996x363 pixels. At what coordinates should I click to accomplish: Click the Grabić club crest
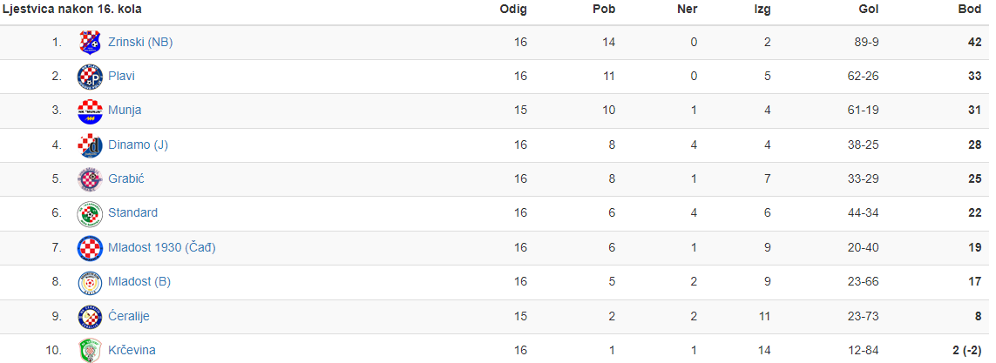click(x=90, y=179)
